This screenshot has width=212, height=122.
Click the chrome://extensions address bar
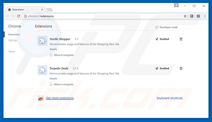click(102, 16)
